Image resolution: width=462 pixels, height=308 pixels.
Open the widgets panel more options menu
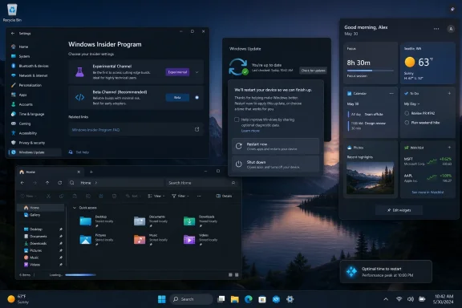[x=436, y=29]
